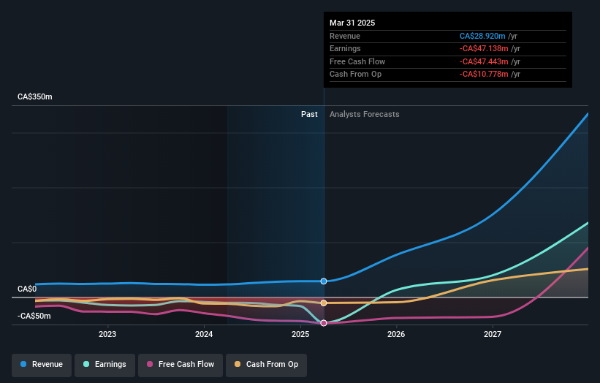Click the pink Free Cash Flow data point
Viewport: 600px width, 383px height.
tap(324, 323)
